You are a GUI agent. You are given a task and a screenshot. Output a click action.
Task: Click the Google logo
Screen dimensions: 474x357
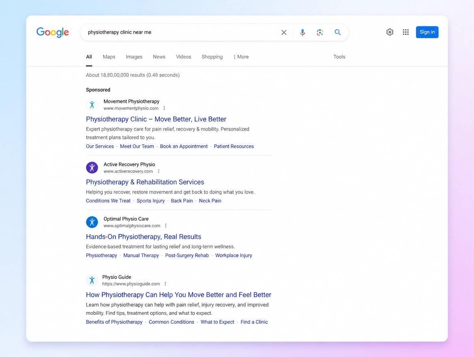tap(53, 32)
